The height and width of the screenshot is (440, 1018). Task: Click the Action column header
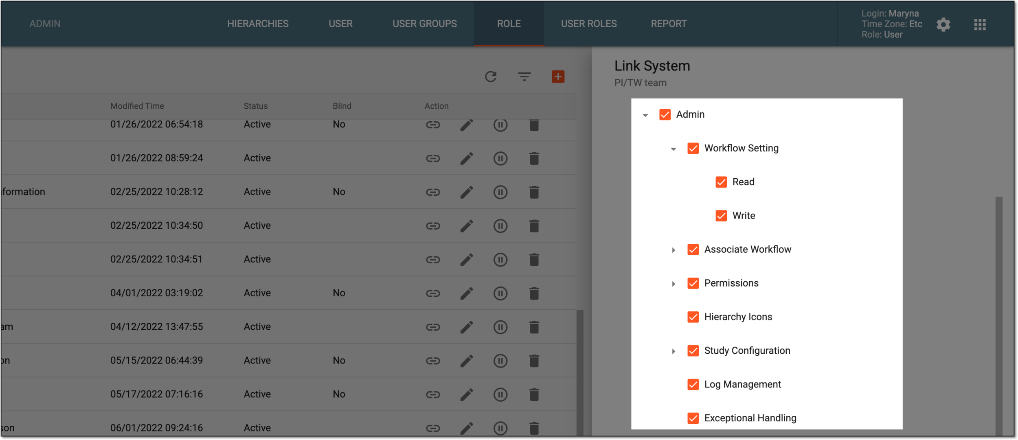(437, 106)
